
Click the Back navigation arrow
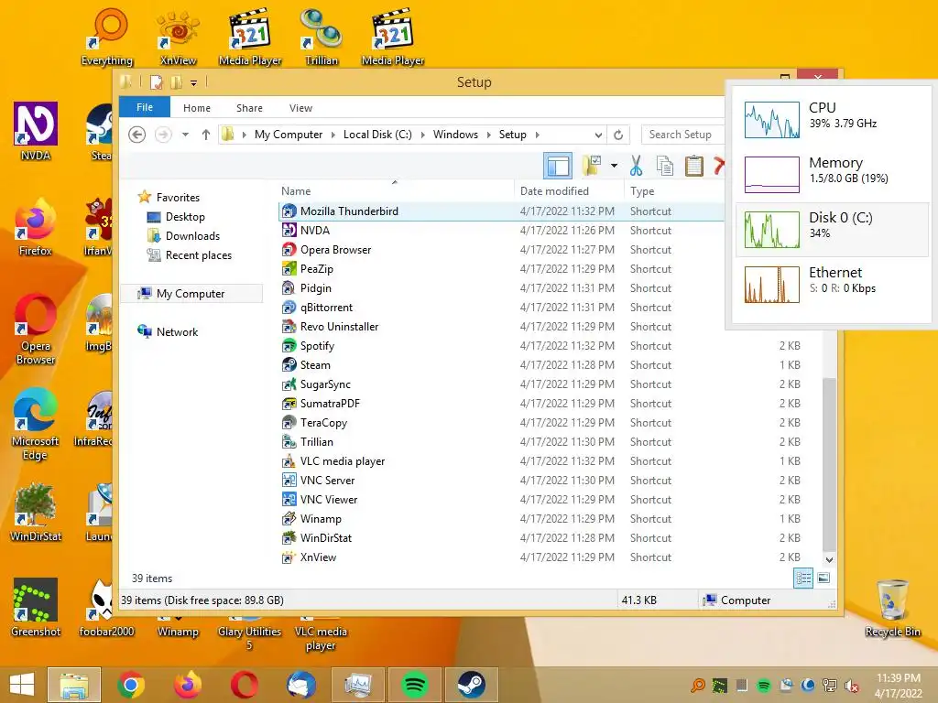coord(137,135)
